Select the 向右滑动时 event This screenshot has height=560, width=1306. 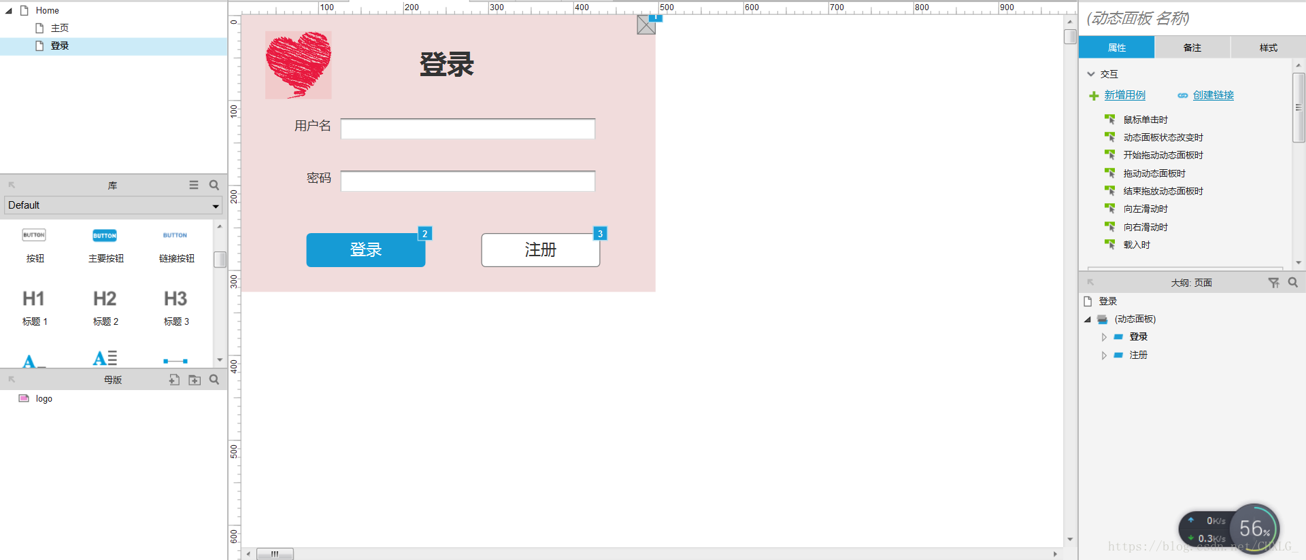pos(1145,227)
